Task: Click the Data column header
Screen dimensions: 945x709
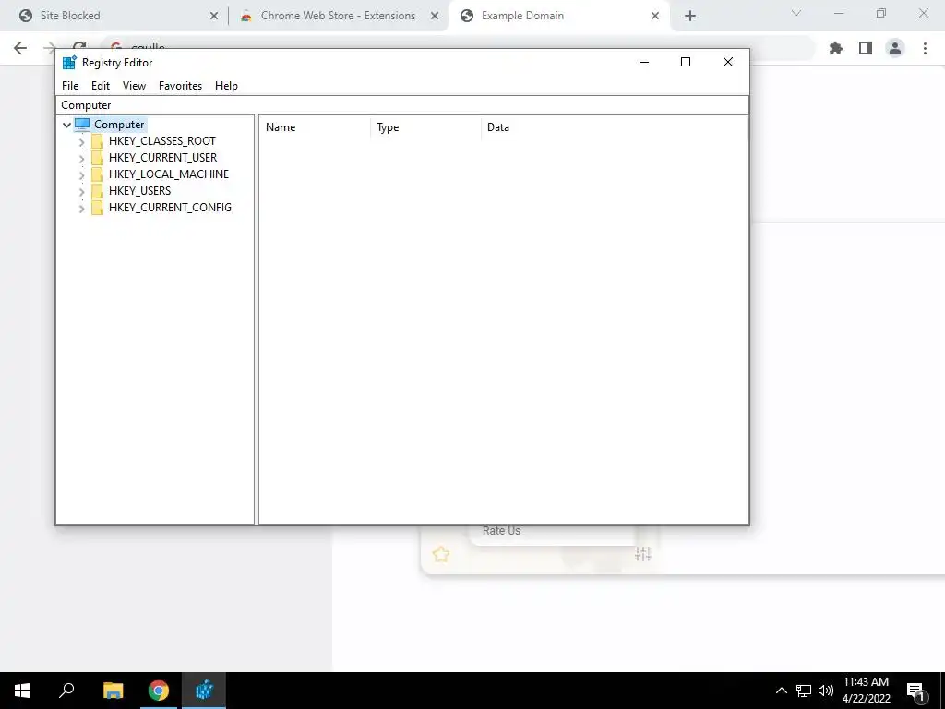Action: pos(614,127)
